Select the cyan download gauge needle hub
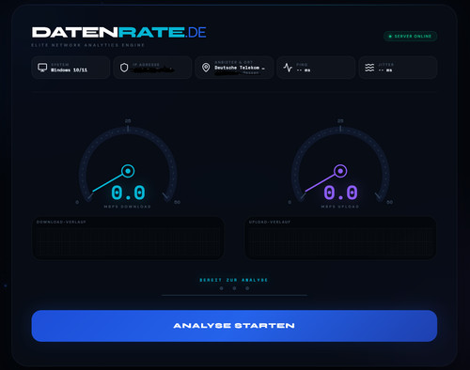470x370 pixels. [128, 171]
